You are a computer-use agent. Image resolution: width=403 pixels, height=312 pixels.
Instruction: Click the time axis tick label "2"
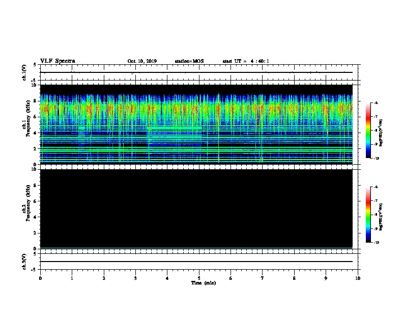pyautogui.click(x=104, y=278)
